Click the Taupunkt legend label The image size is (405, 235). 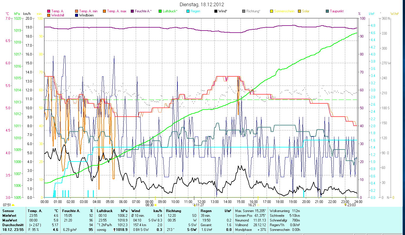(x=337, y=11)
